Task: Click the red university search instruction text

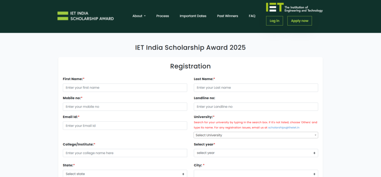Action: pyautogui.click(x=255, y=125)
